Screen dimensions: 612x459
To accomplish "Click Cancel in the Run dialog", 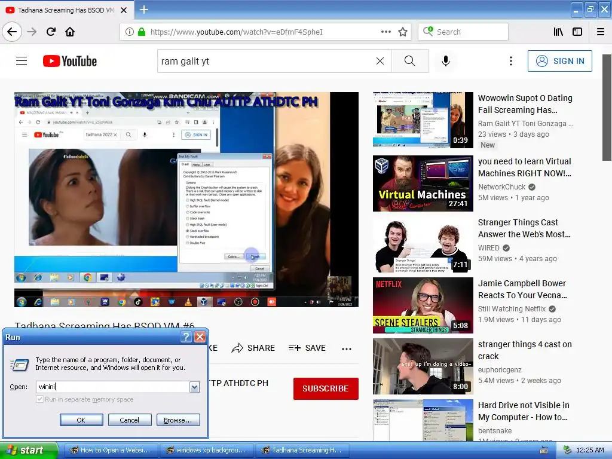I will (130, 420).
